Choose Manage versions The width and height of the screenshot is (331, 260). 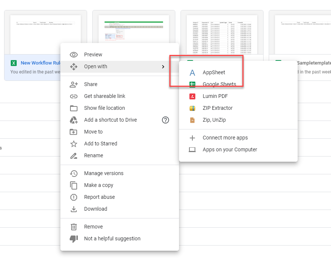coord(120,174)
